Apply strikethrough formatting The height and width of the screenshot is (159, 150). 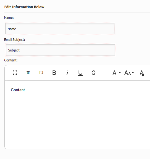click(x=94, y=73)
